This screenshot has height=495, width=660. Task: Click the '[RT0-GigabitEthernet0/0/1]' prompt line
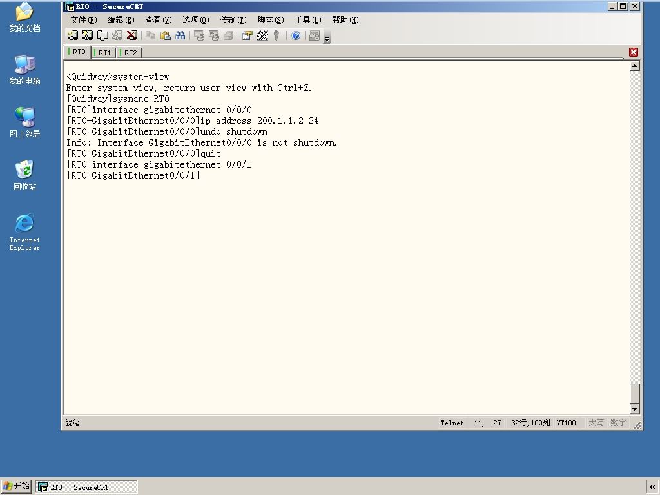[x=133, y=175]
